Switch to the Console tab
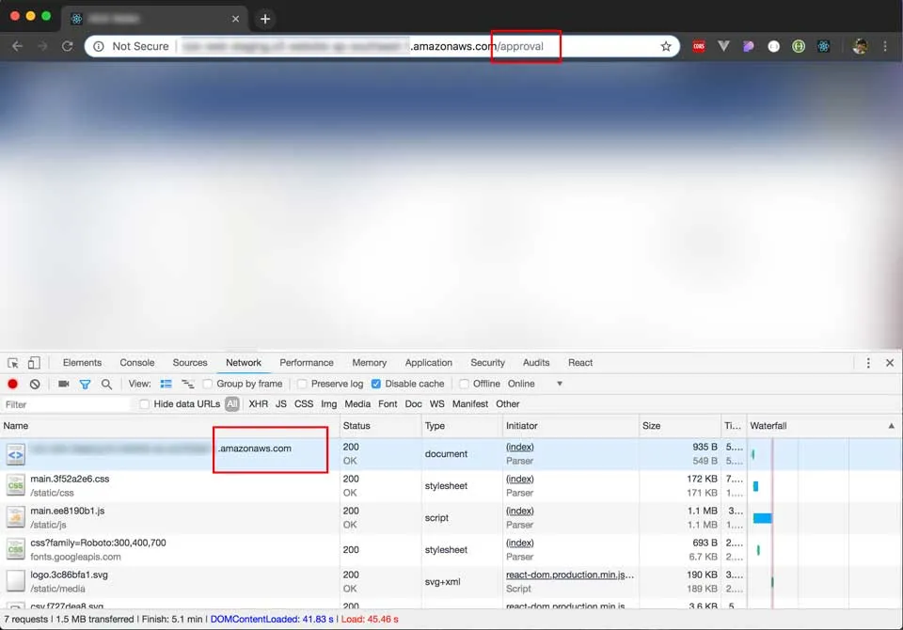Image resolution: width=903 pixels, height=630 pixels. pos(136,363)
